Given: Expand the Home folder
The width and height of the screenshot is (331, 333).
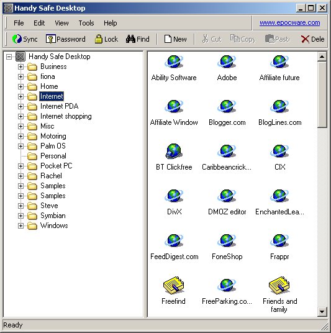Looking at the screenshot, I should (x=20, y=86).
